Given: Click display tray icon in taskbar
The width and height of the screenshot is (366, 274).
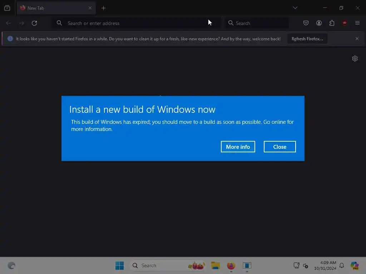Looking at the screenshot, I should click(296, 265).
